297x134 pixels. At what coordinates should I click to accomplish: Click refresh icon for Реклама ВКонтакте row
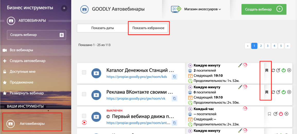click(x=273, y=92)
